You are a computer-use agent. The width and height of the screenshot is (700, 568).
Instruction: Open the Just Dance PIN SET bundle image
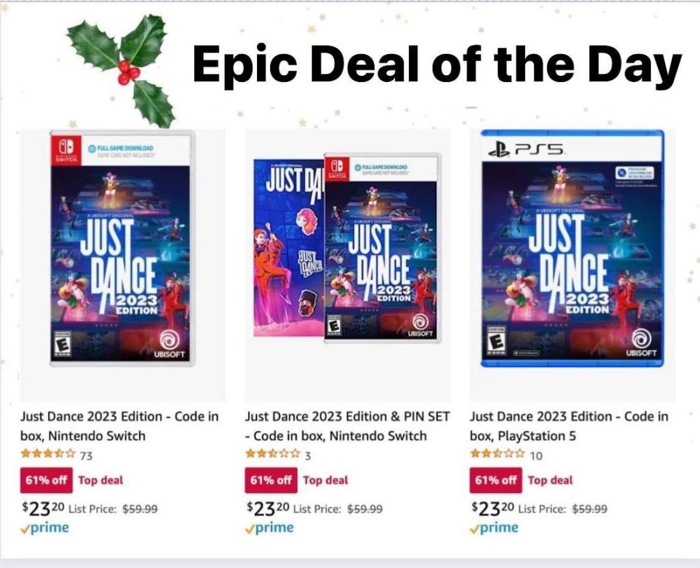(x=347, y=249)
